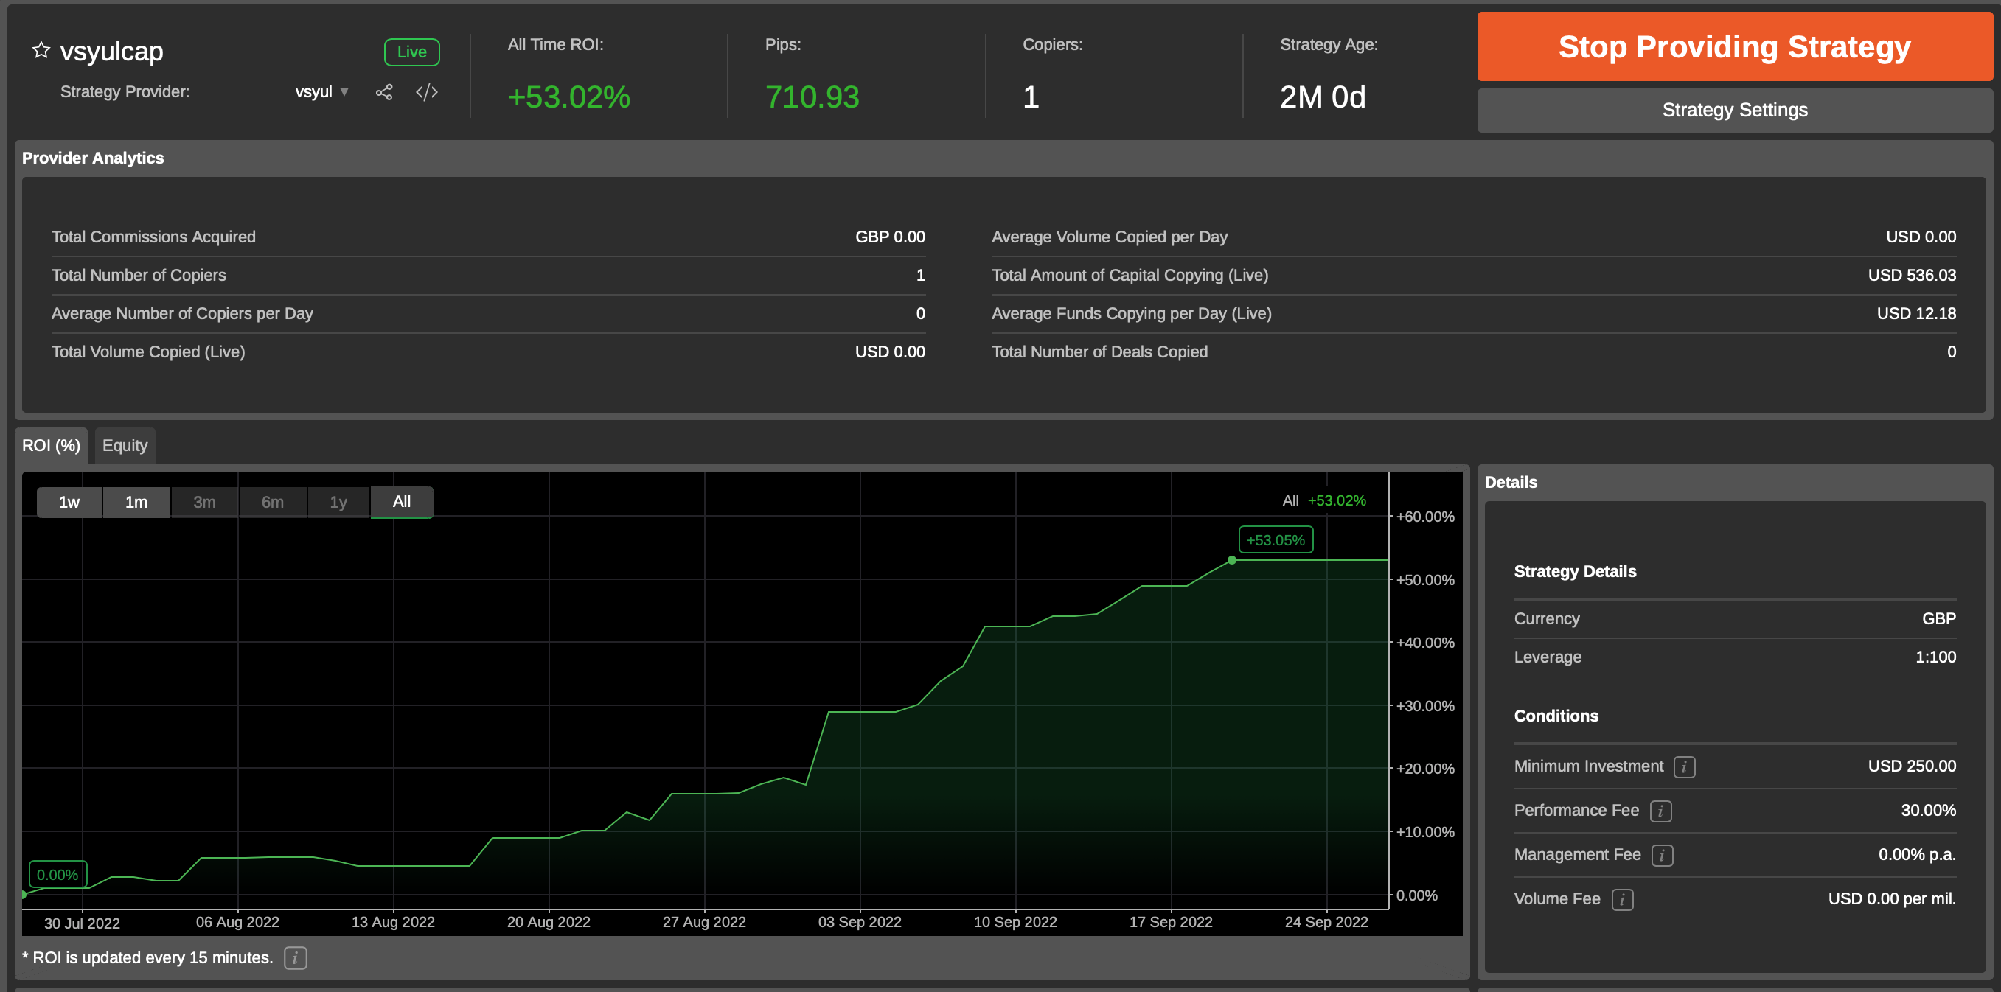Choose the 6m chart range
2001x992 pixels.
pyautogui.click(x=272, y=502)
